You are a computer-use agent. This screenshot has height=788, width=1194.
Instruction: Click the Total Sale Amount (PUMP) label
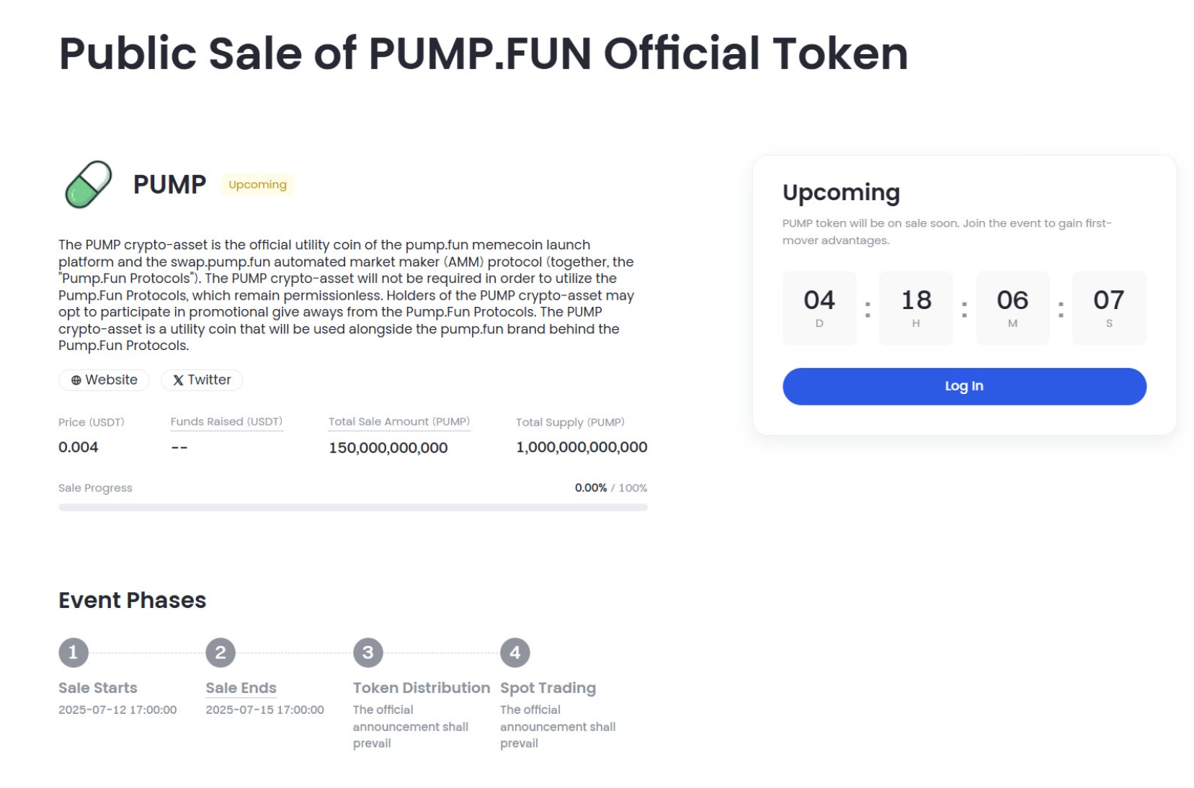coord(398,421)
